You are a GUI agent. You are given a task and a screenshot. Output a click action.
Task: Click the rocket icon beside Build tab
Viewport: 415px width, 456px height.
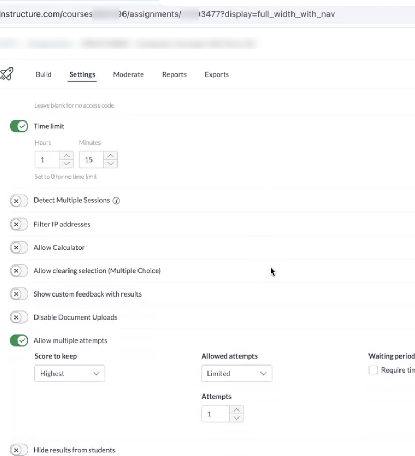tap(7, 74)
